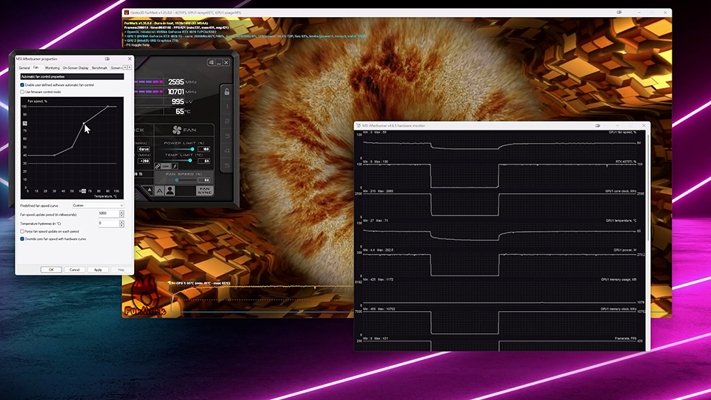Select profile slot 1 in Afterburner
This screenshot has height=400, width=711.
click(227, 107)
